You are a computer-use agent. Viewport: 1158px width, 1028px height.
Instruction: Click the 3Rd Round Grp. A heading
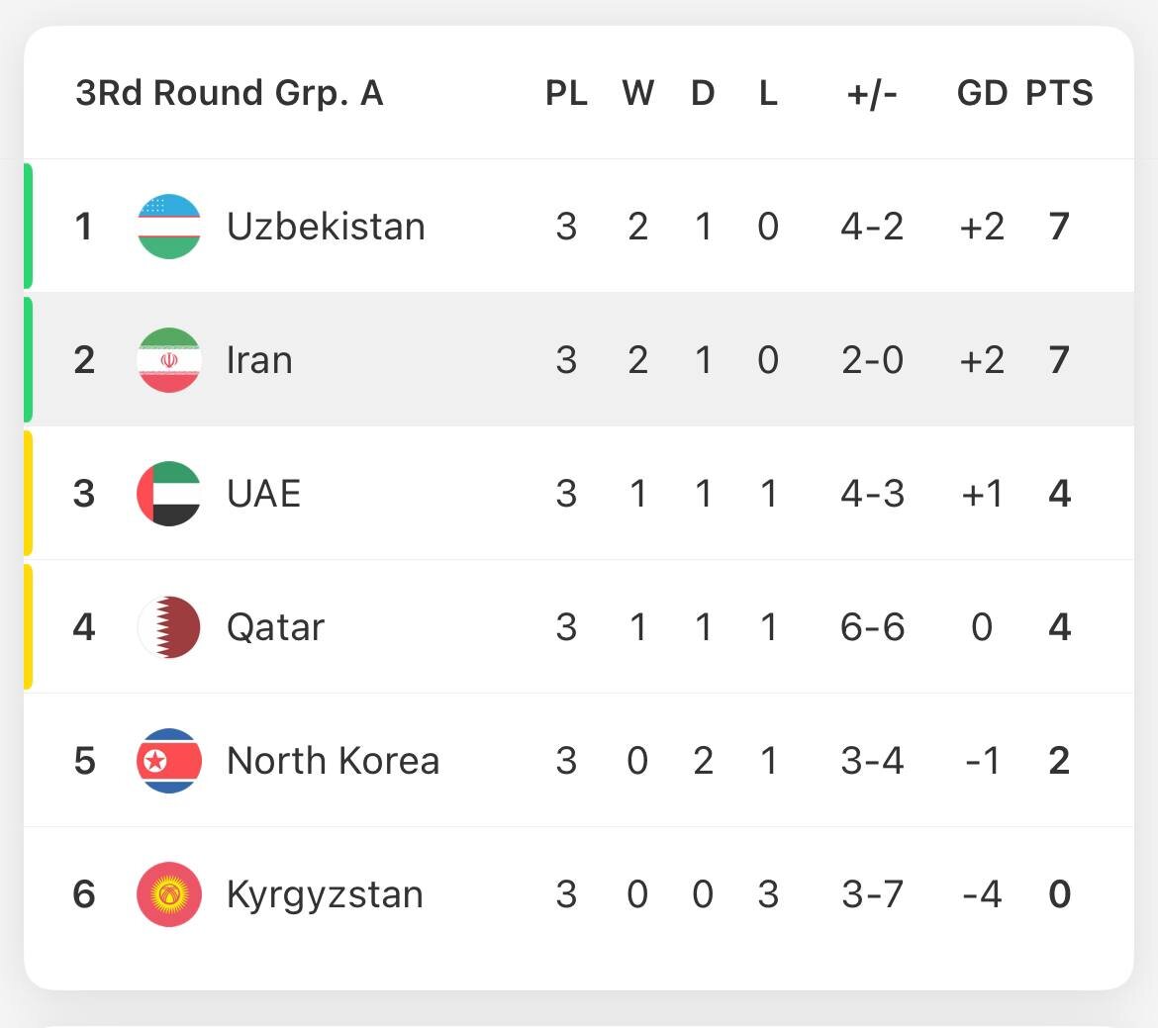tap(229, 93)
